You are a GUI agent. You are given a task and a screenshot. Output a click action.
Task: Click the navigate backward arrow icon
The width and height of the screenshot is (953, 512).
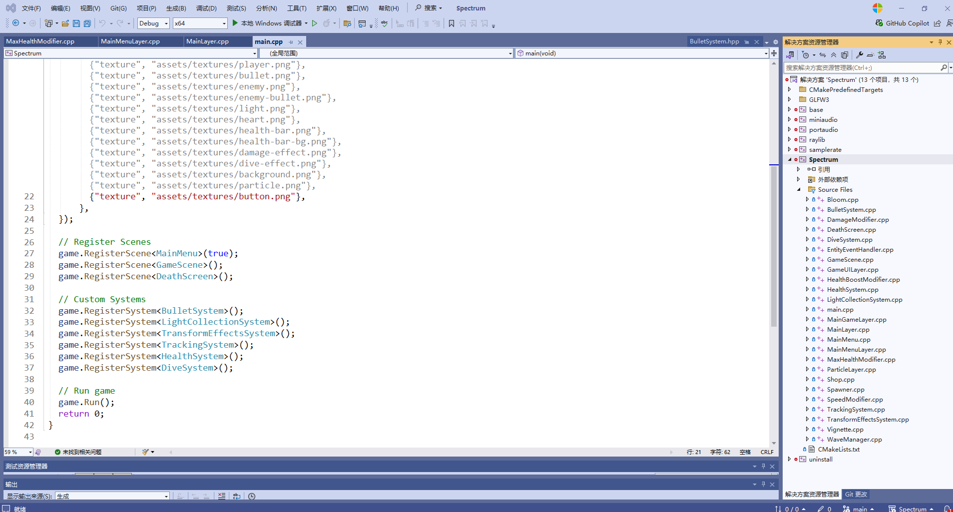(x=16, y=23)
